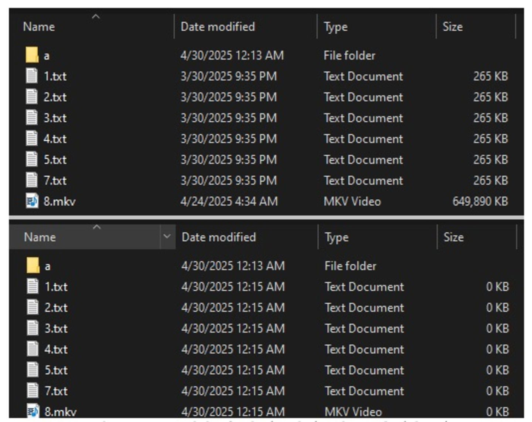Click 0 KB size of lower 8.mkv
This screenshot has height=422, width=532.
click(x=498, y=412)
